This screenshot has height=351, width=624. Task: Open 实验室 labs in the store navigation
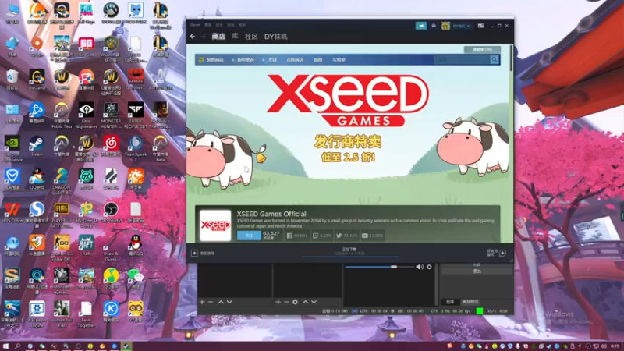click(339, 60)
